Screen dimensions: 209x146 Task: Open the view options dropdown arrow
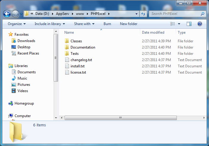[x=179, y=24]
